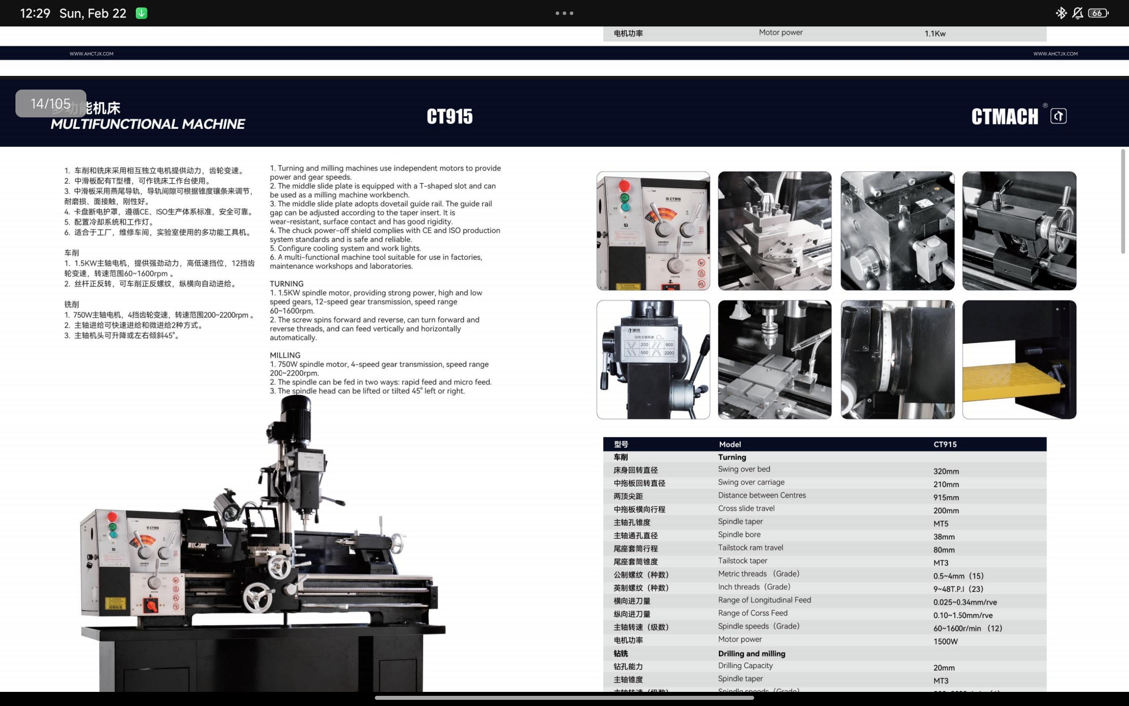Click the WWW.AHCTJX.COM link at right footer
The height and width of the screenshot is (706, 1129).
(x=1055, y=54)
